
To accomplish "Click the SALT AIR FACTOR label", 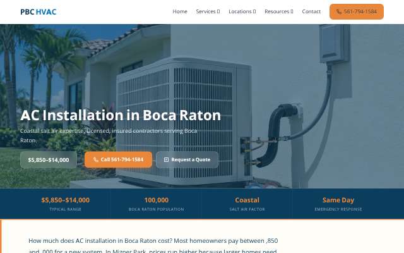I will point(247,209).
